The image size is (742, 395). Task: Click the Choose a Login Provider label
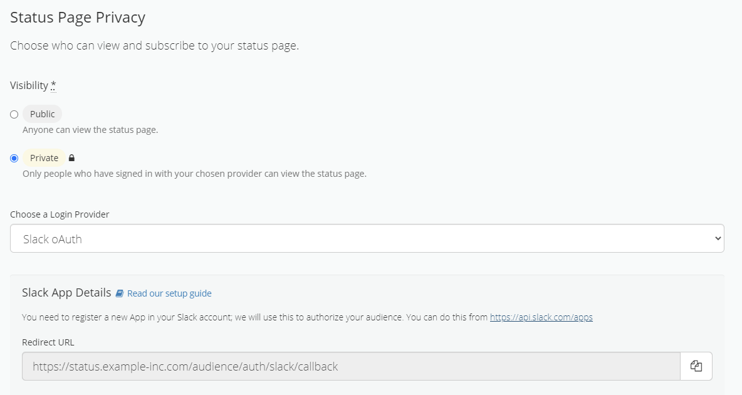pos(60,214)
